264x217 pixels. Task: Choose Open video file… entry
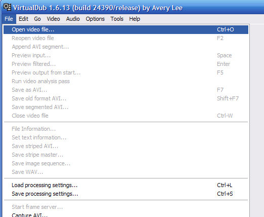(x=126, y=29)
